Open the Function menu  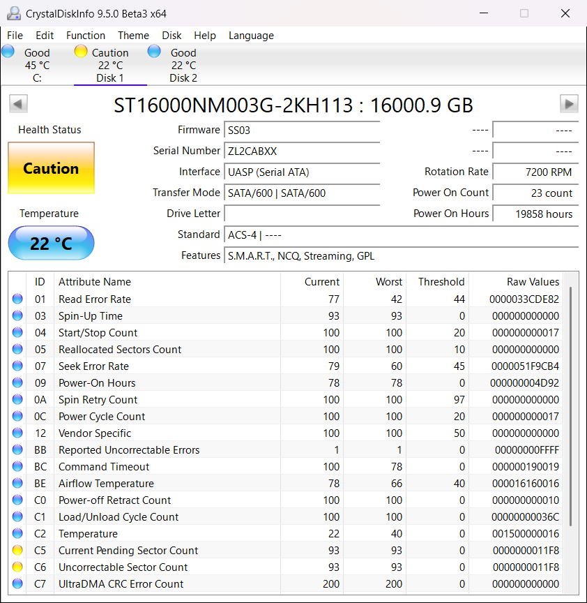(86, 36)
